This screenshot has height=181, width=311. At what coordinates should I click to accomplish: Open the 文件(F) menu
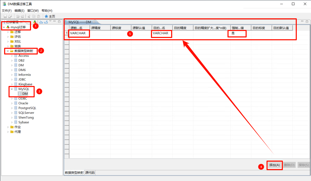pyautogui.click(x=7, y=11)
